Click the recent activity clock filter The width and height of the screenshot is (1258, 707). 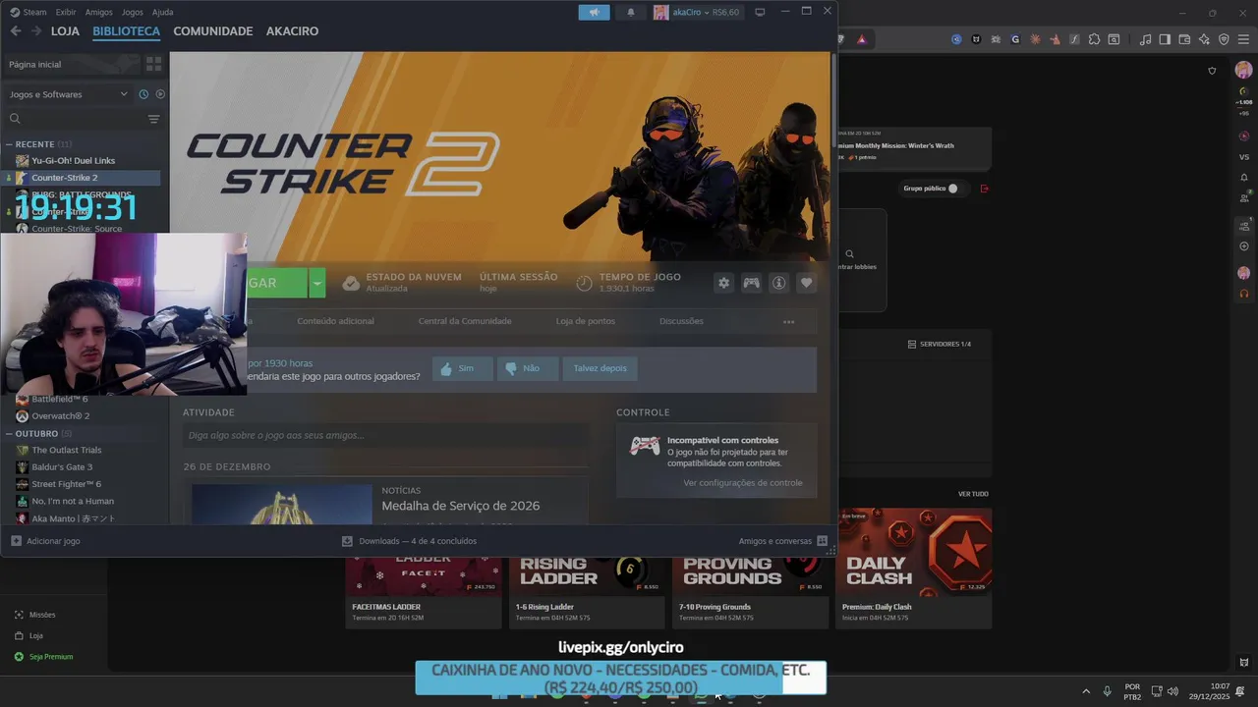click(x=143, y=94)
